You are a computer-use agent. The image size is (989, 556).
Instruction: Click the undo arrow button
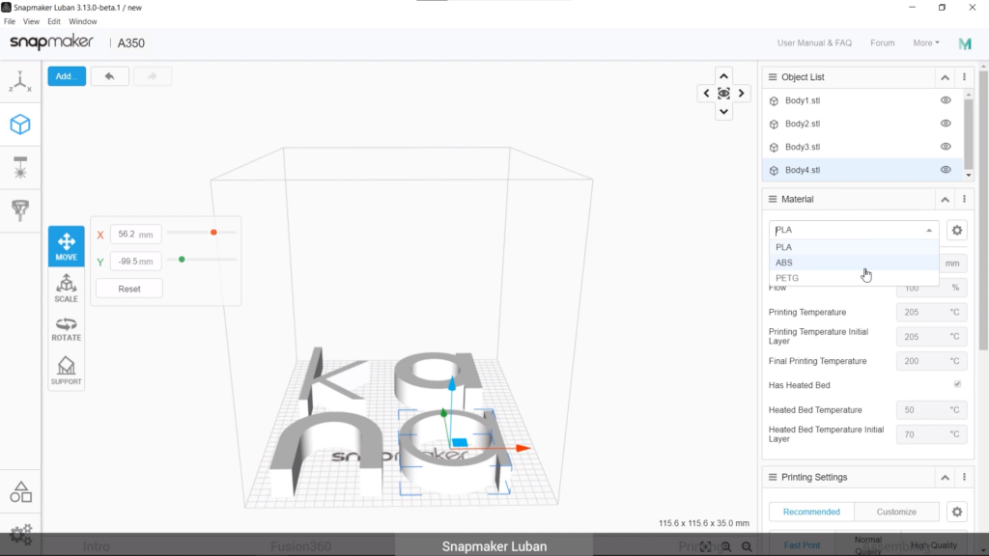109,76
